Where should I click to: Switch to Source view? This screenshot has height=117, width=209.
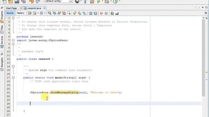tap(10, 13)
